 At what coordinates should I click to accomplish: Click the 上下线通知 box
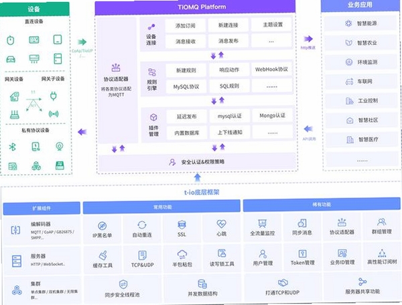tap(230, 132)
